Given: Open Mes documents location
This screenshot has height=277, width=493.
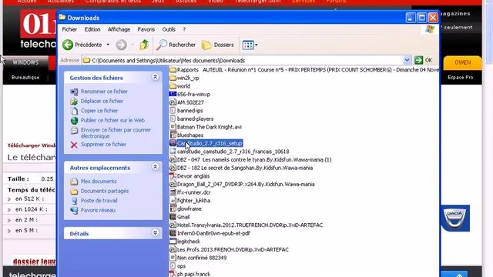Looking at the screenshot, I should coord(99,182).
